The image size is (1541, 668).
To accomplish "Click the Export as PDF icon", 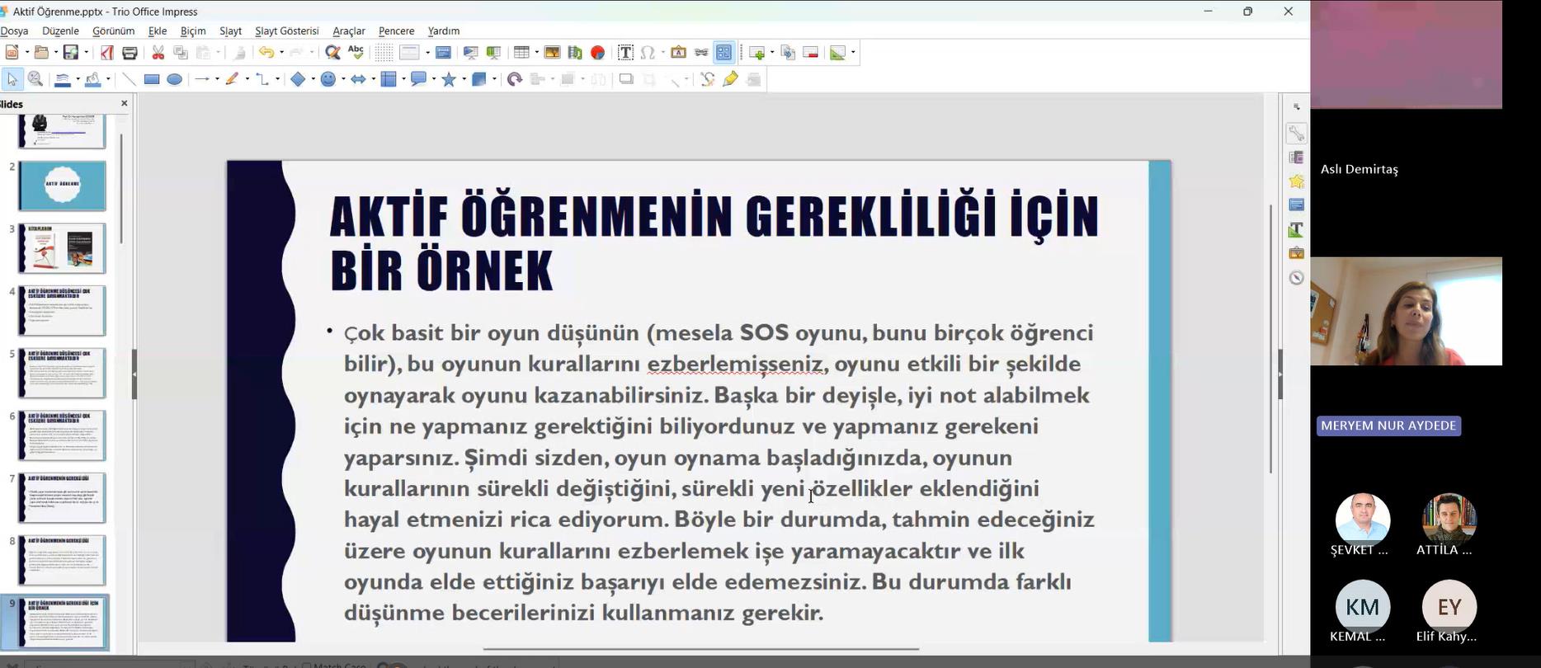I will pos(107,53).
